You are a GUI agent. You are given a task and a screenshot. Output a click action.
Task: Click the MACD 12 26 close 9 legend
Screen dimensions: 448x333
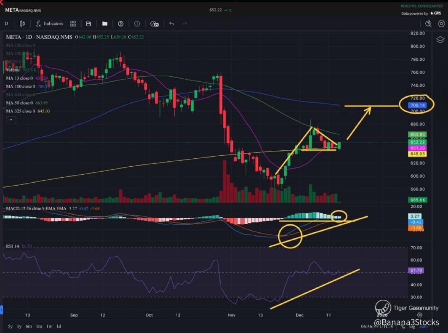36,208
